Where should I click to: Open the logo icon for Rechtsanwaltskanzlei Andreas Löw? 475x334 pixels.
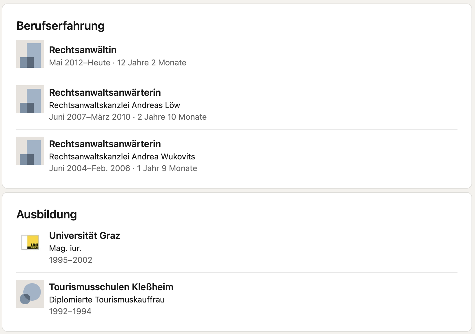click(30, 99)
